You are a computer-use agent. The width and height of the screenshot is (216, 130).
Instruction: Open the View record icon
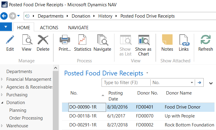(x=26, y=43)
